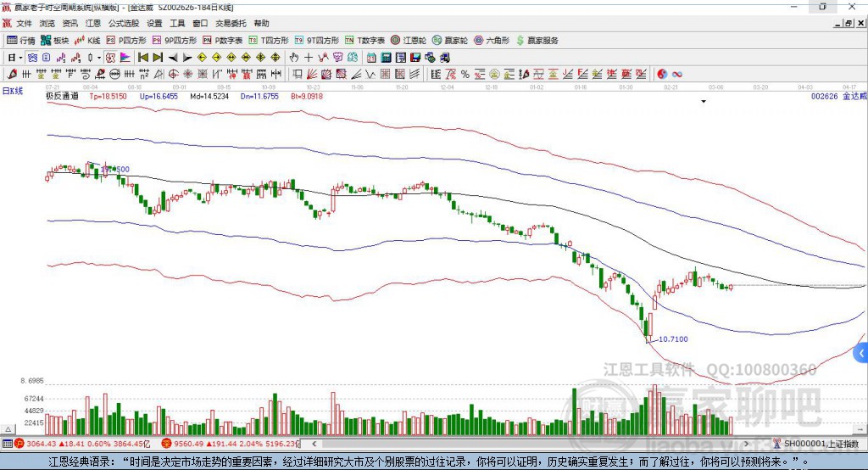Viewport: 868px width, 470px height.
Task: Open the 江恩 menu
Action: coord(93,23)
